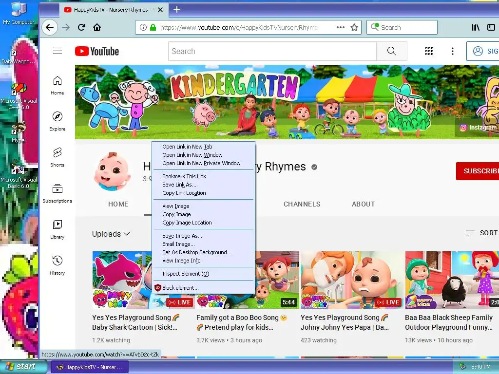499x374 pixels.
Task: Open the browser home page icon
Action: tap(97, 27)
